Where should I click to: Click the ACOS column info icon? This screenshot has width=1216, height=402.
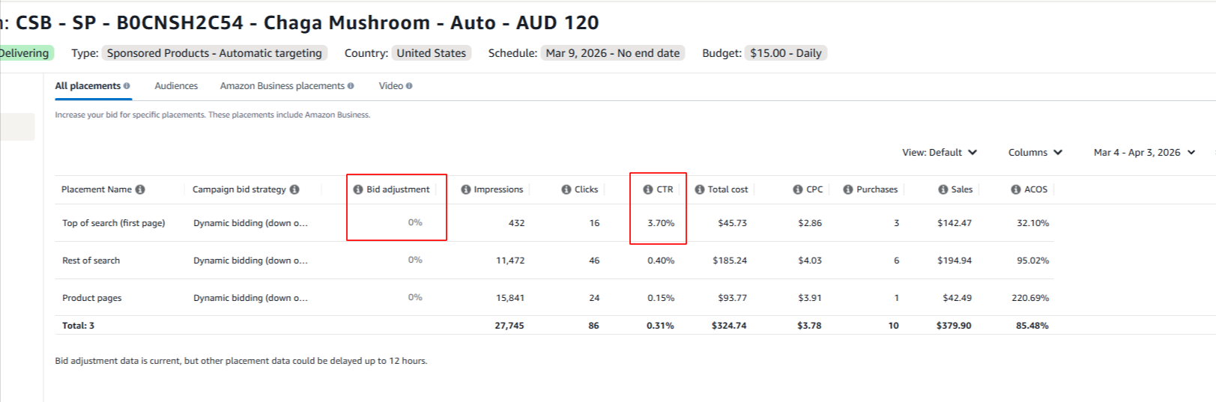pyautogui.click(x=1016, y=189)
